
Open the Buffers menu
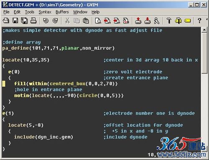coord(62,12)
